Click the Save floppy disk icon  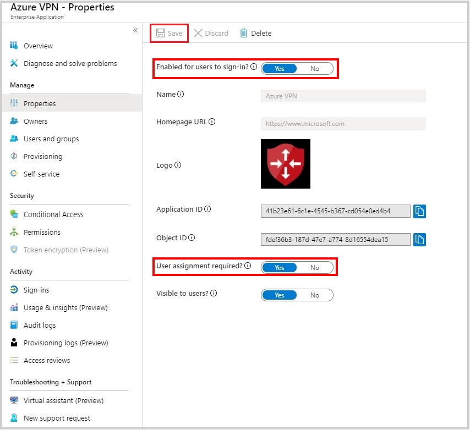tap(161, 33)
